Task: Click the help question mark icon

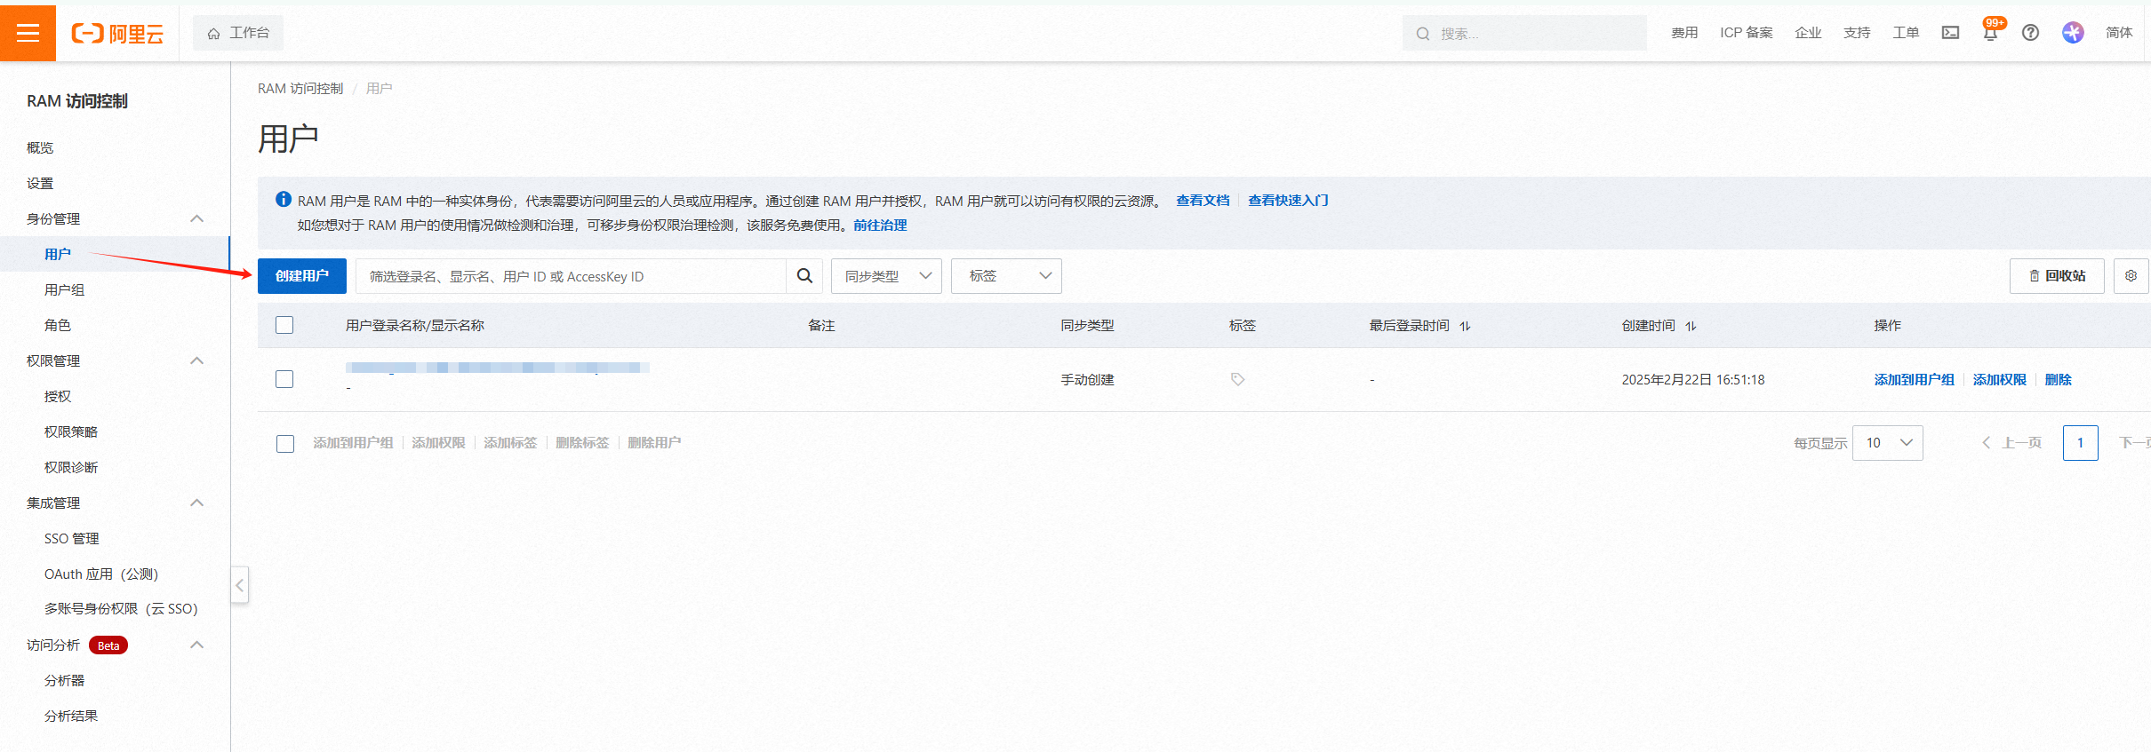Action: click(x=2030, y=33)
